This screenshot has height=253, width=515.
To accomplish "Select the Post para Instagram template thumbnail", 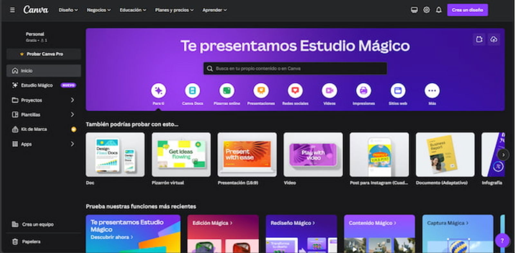I will click(x=379, y=155).
